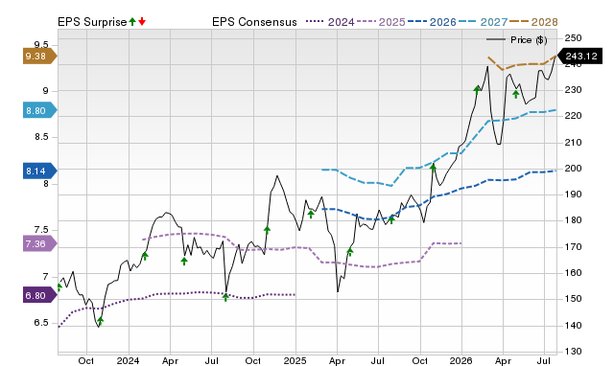
Task: Click the 210 label on the price axis
Action: tap(574, 143)
